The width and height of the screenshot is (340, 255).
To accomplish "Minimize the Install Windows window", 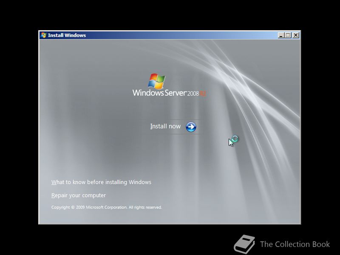I will pos(281,35).
